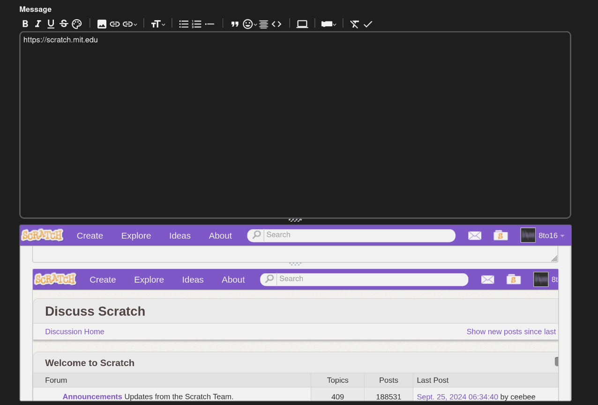Insert an image using the picture icon

[102, 24]
